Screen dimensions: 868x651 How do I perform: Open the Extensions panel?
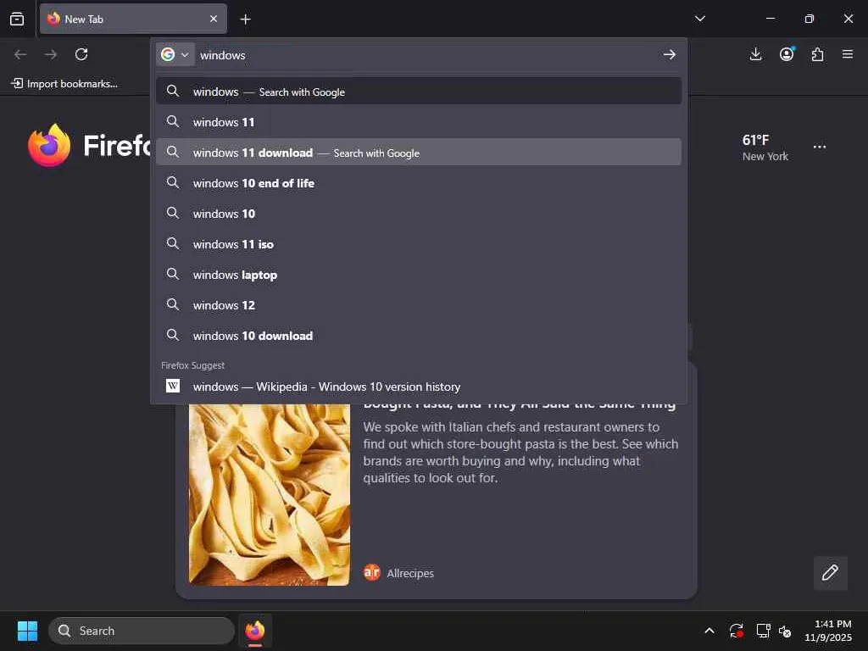(817, 54)
